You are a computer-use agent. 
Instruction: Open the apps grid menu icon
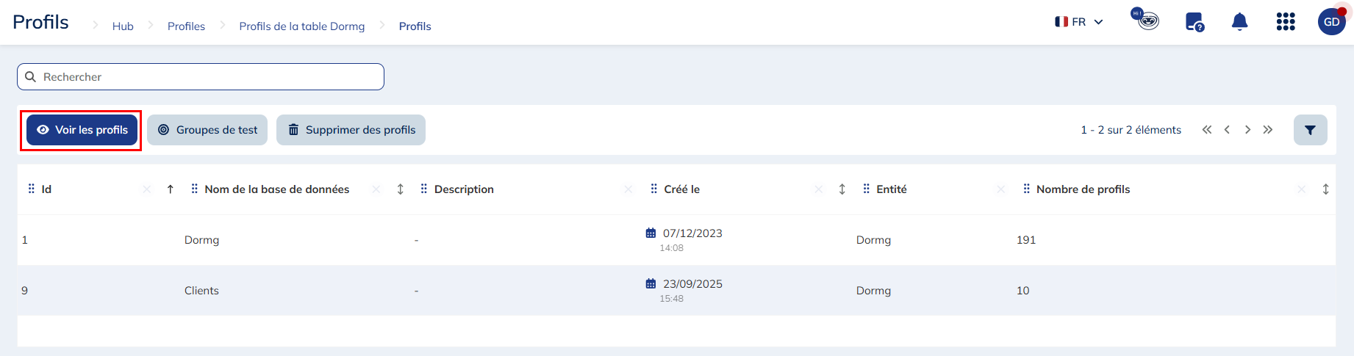click(x=1286, y=22)
